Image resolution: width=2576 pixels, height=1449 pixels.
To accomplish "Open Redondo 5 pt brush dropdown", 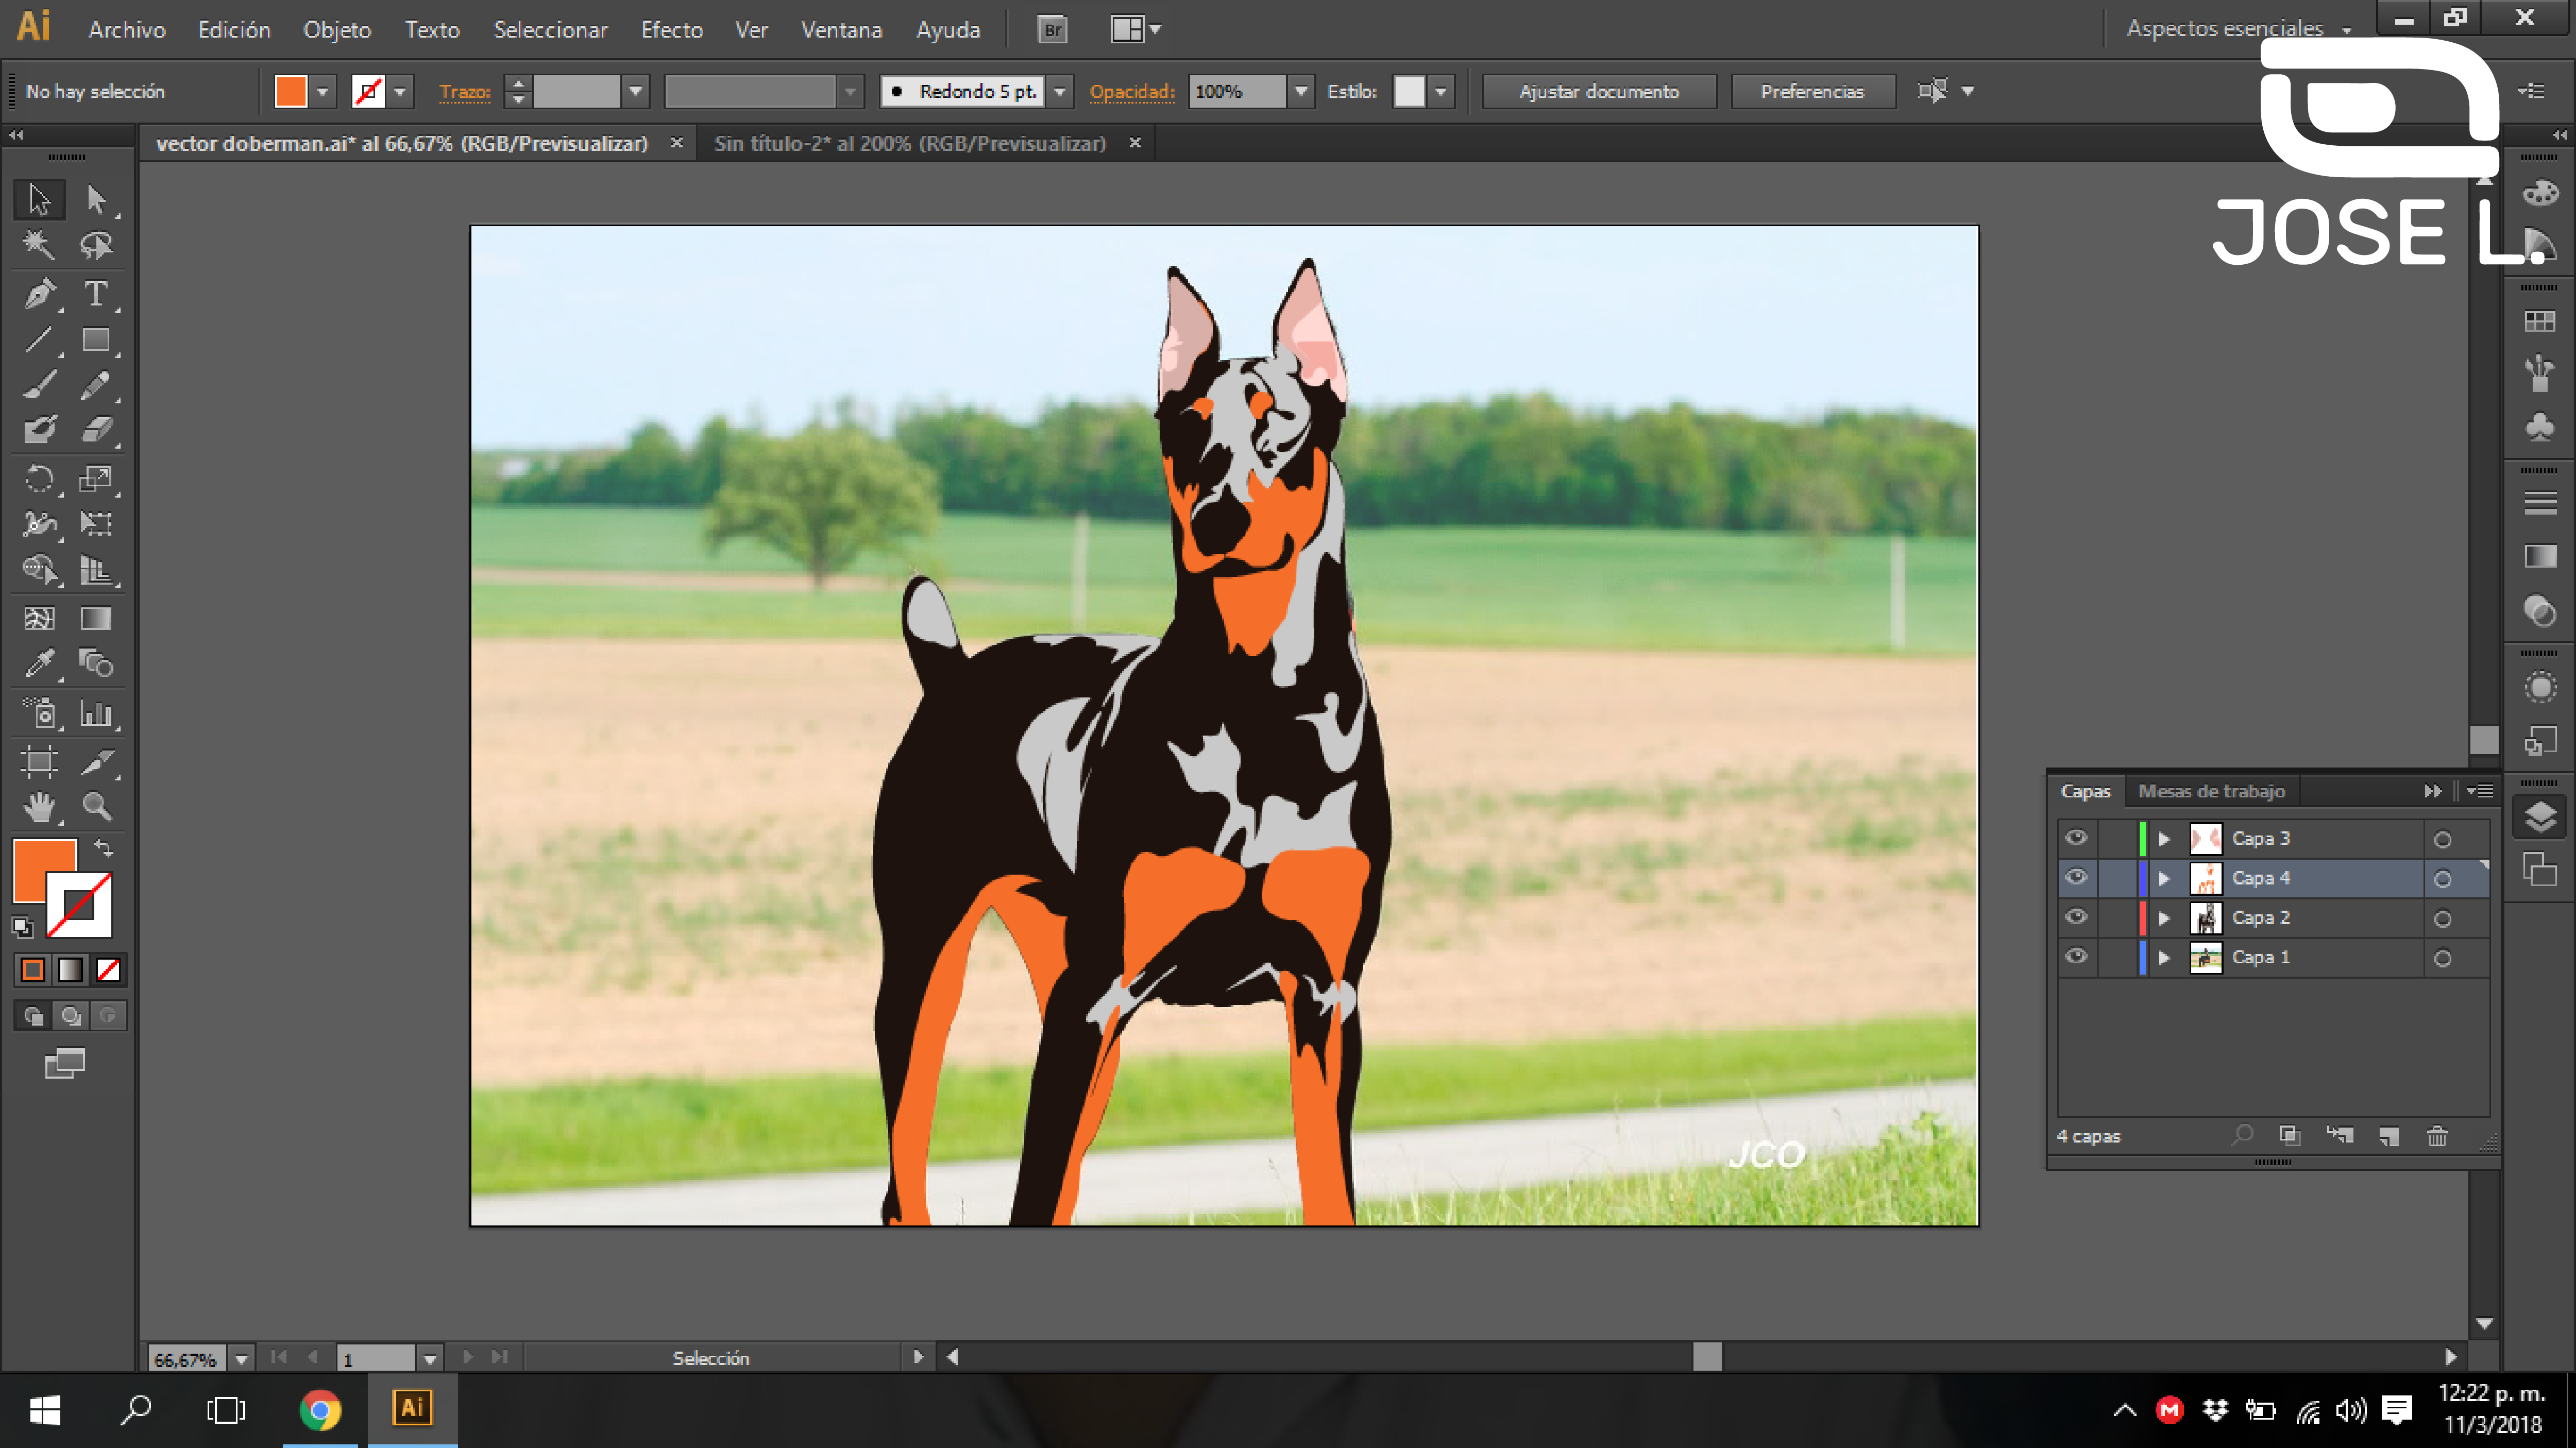I will (x=1059, y=92).
